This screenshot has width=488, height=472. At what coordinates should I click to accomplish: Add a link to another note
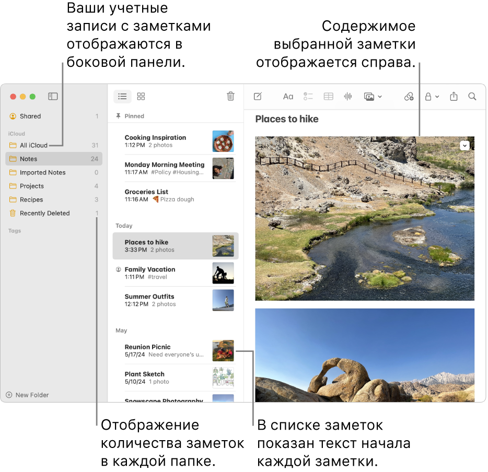[x=409, y=97]
